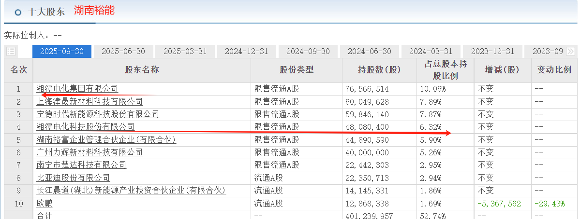Viewport: 580px width, 219px height.
Task: Switch to the 2024-12-31 tab
Action: 246,51
